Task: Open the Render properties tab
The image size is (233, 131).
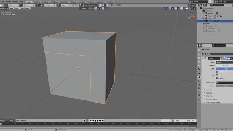Action: pyautogui.click(x=199, y=55)
